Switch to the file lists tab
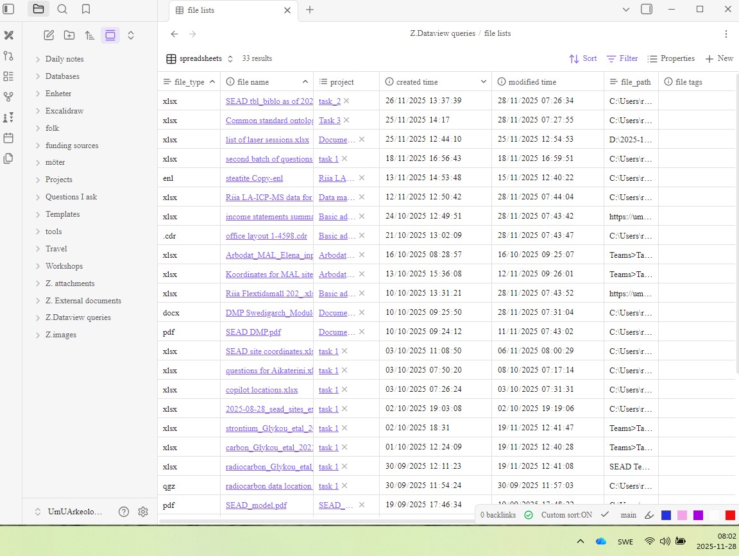739x556 pixels. click(x=201, y=10)
